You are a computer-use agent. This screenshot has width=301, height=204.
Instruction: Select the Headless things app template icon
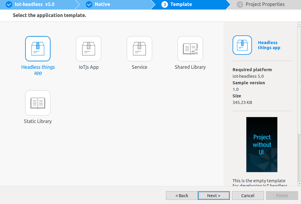[38, 49]
